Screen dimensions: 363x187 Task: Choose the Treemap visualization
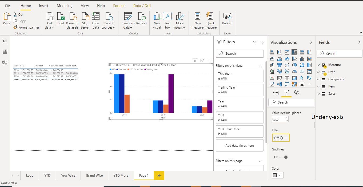(x=309, y=65)
